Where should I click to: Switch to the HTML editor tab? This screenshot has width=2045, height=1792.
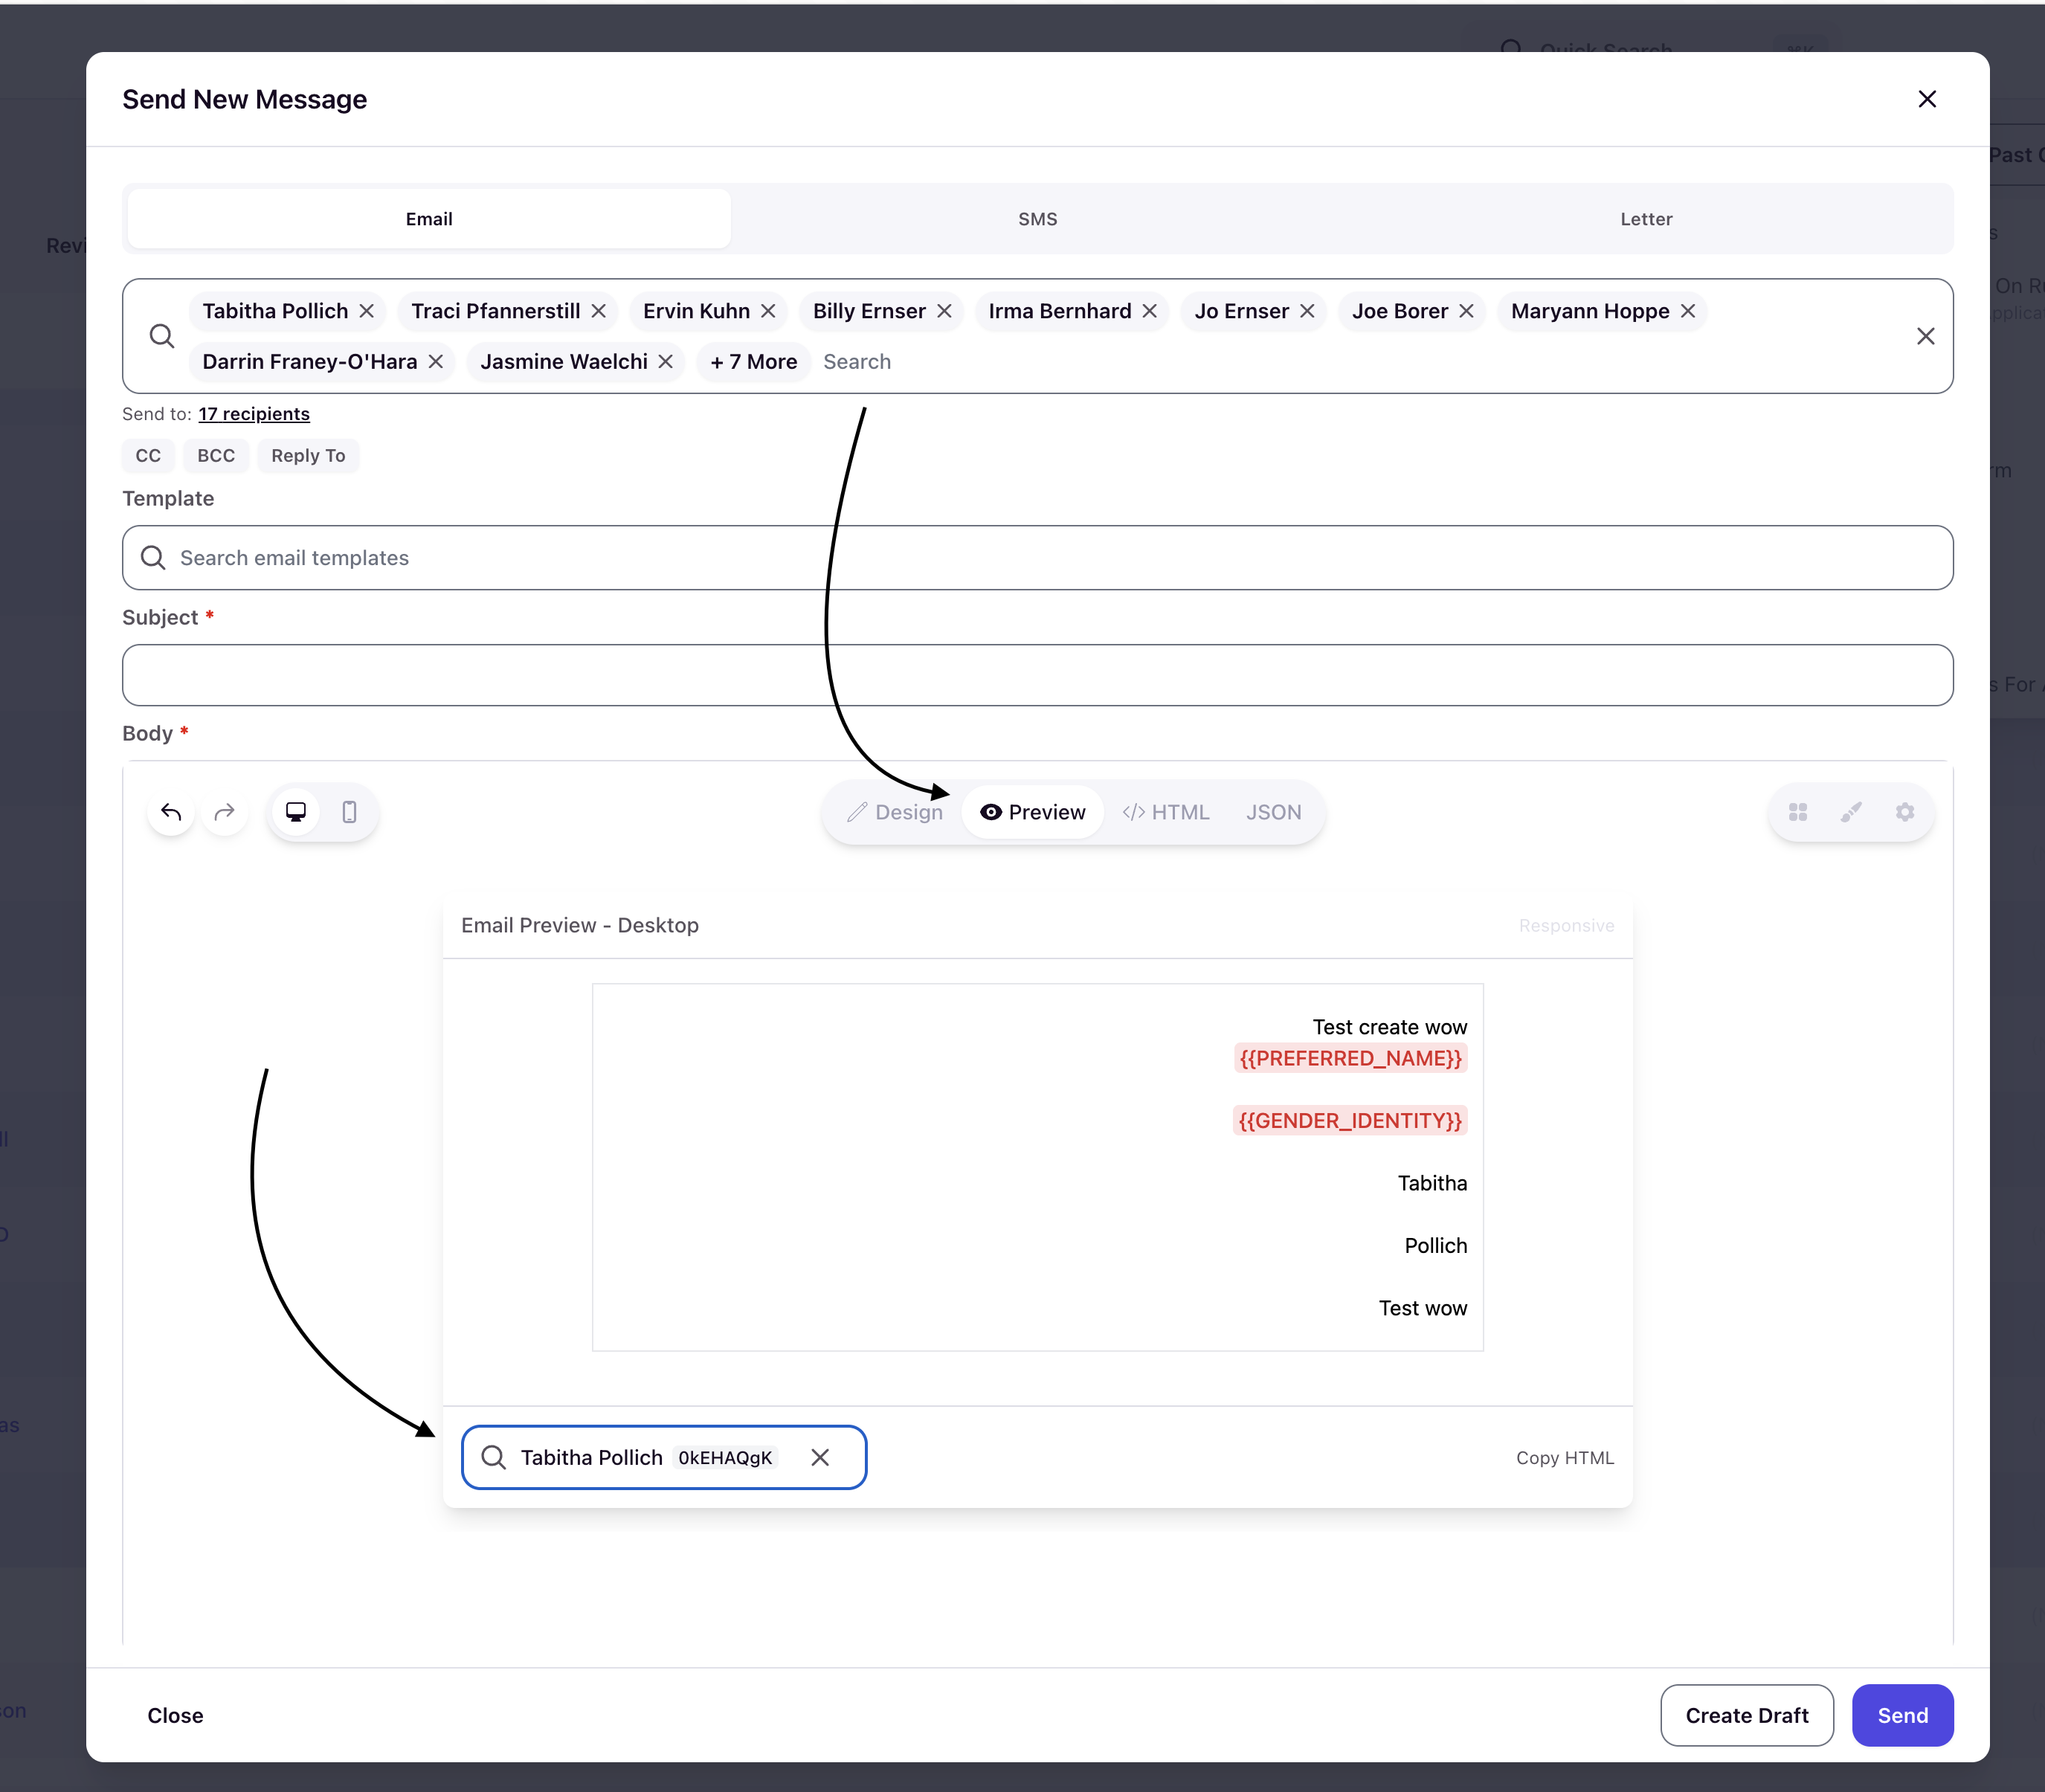tap(1166, 812)
